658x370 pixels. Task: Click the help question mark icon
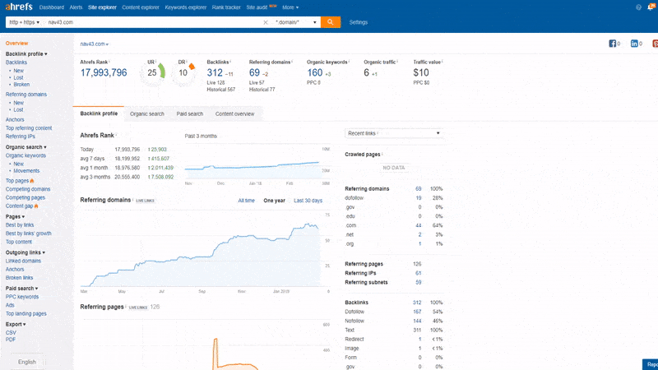point(638,7)
